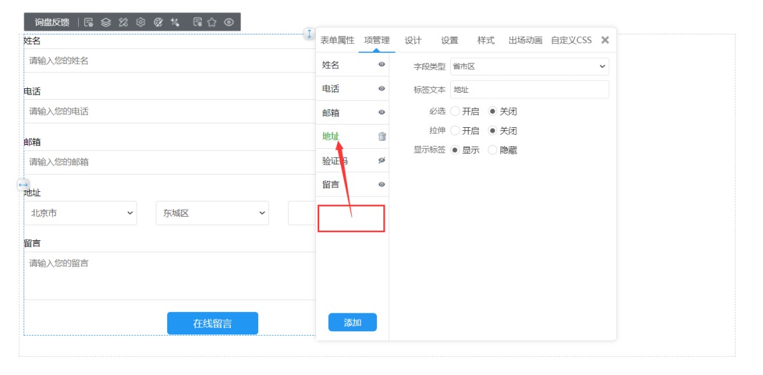The width and height of the screenshot is (763, 375).
Task: Expand the 北京市 province dropdown
Action: 81,214
